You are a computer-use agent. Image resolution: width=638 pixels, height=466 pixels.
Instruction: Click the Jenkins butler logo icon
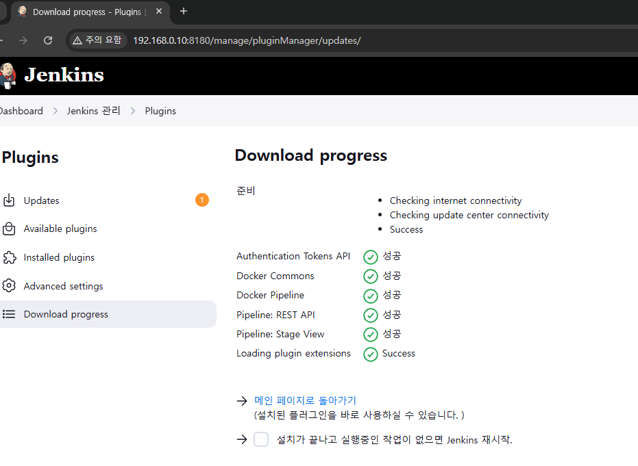tap(8, 75)
